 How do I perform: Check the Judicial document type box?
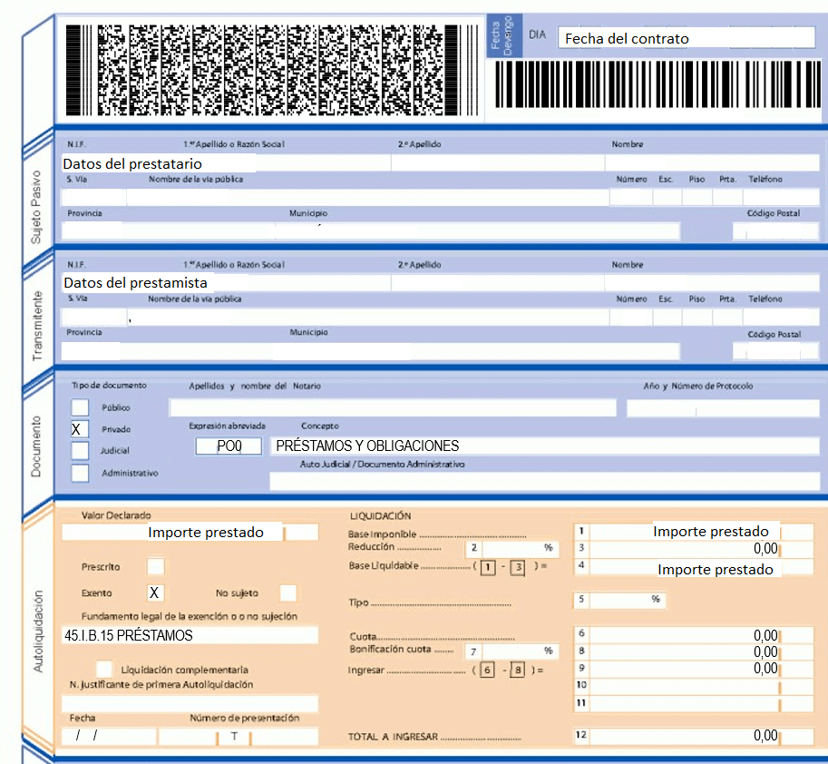(80, 450)
